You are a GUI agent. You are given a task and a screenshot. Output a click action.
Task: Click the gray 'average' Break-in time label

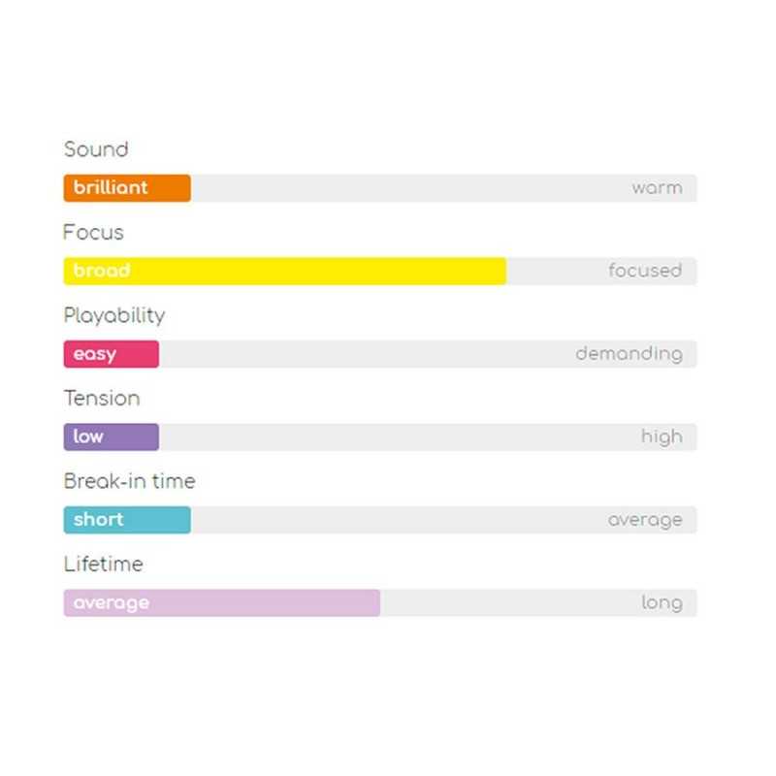(645, 520)
